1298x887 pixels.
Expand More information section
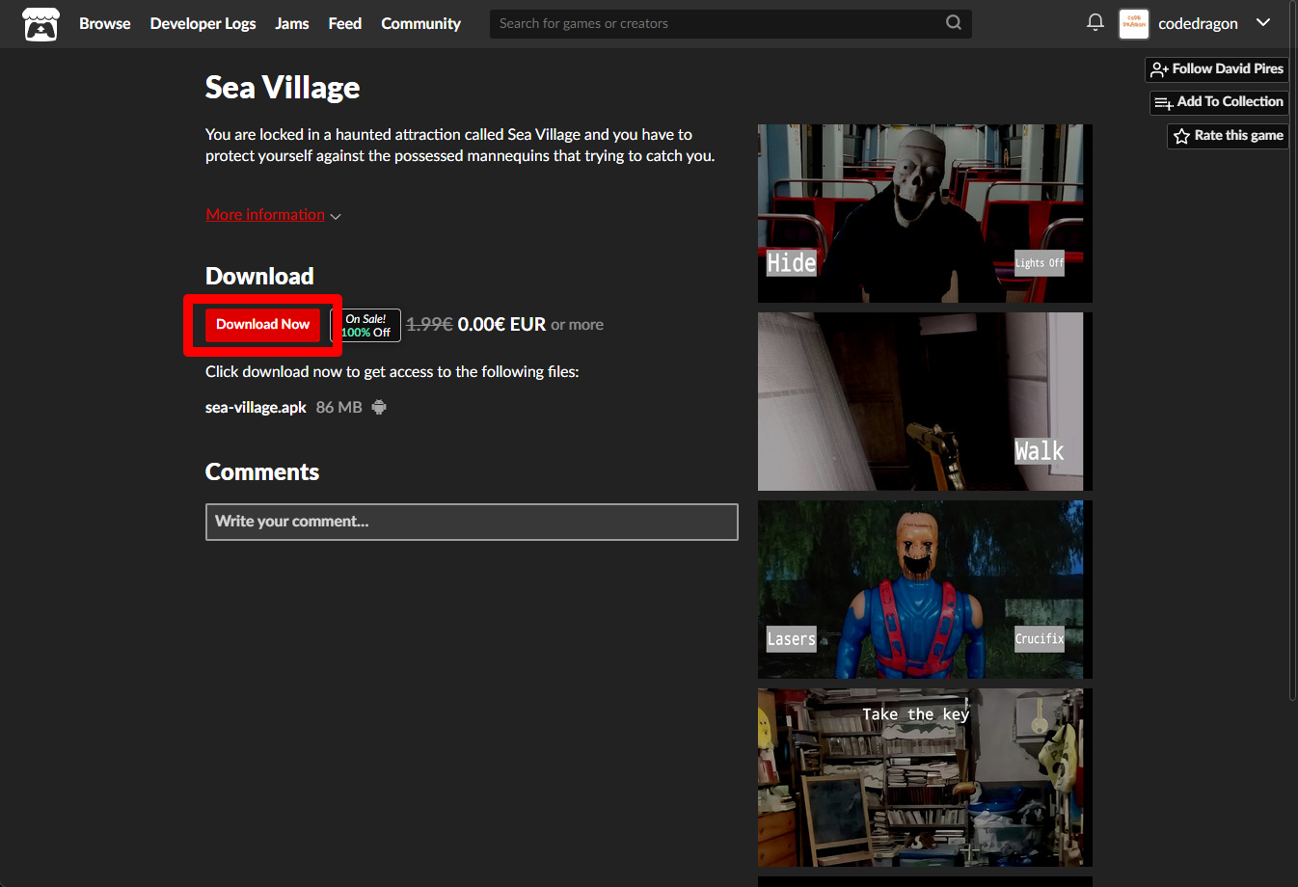273,215
